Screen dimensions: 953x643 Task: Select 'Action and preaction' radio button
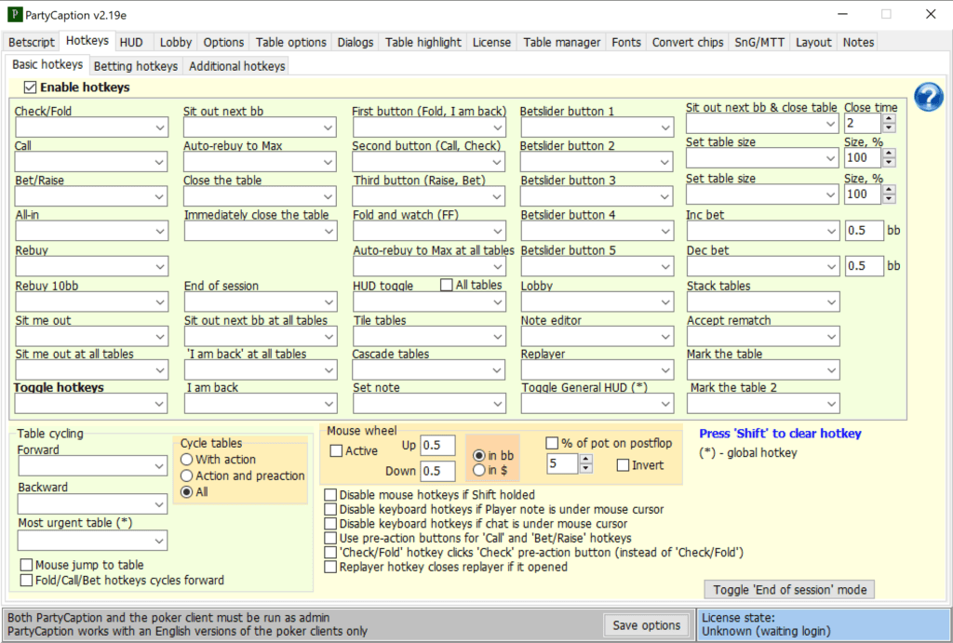pyautogui.click(x=186, y=476)
